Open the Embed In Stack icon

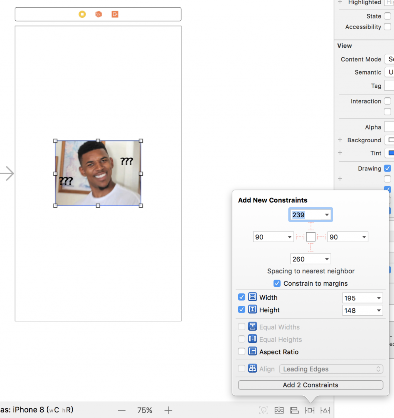[279, 410]
